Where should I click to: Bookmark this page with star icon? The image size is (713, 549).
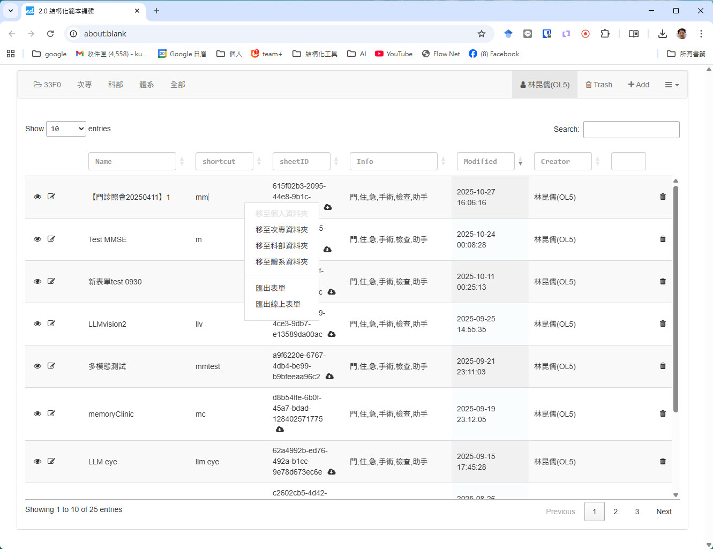click(481, 34)
